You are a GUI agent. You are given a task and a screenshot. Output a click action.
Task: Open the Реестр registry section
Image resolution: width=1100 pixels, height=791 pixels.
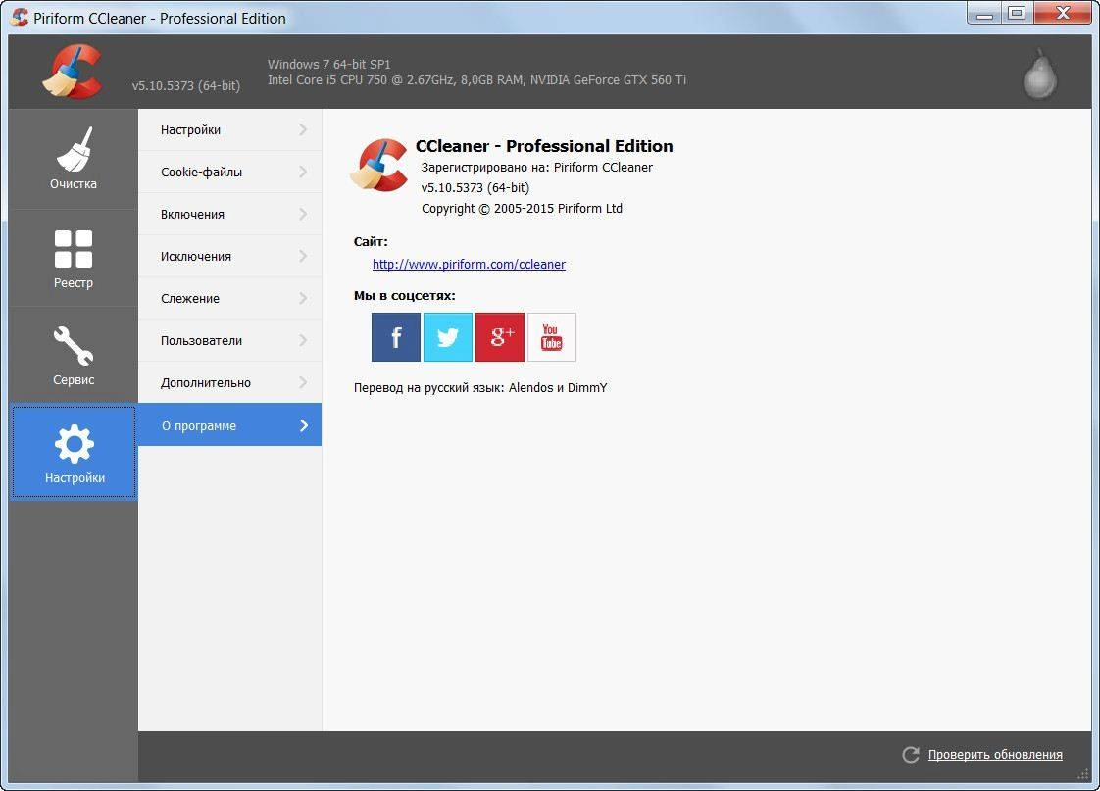[73, 258]
